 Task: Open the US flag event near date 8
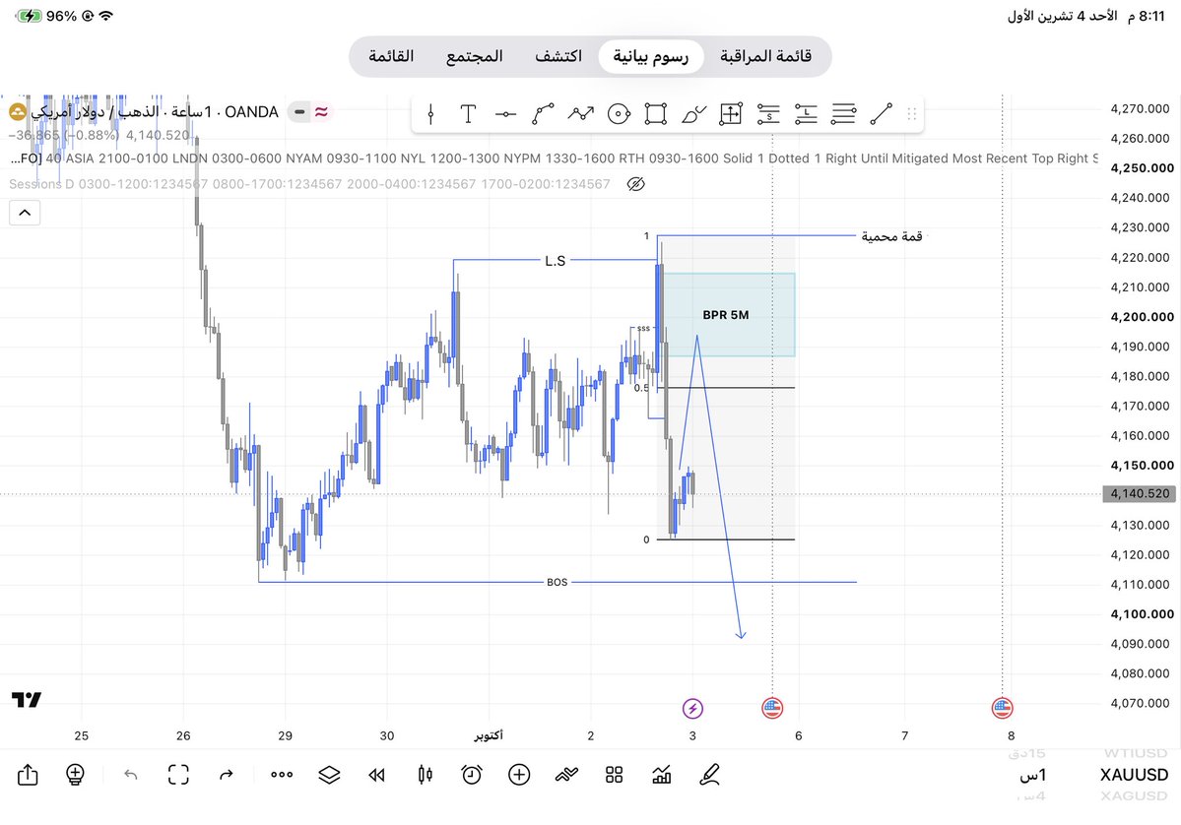pos(1002,708)
